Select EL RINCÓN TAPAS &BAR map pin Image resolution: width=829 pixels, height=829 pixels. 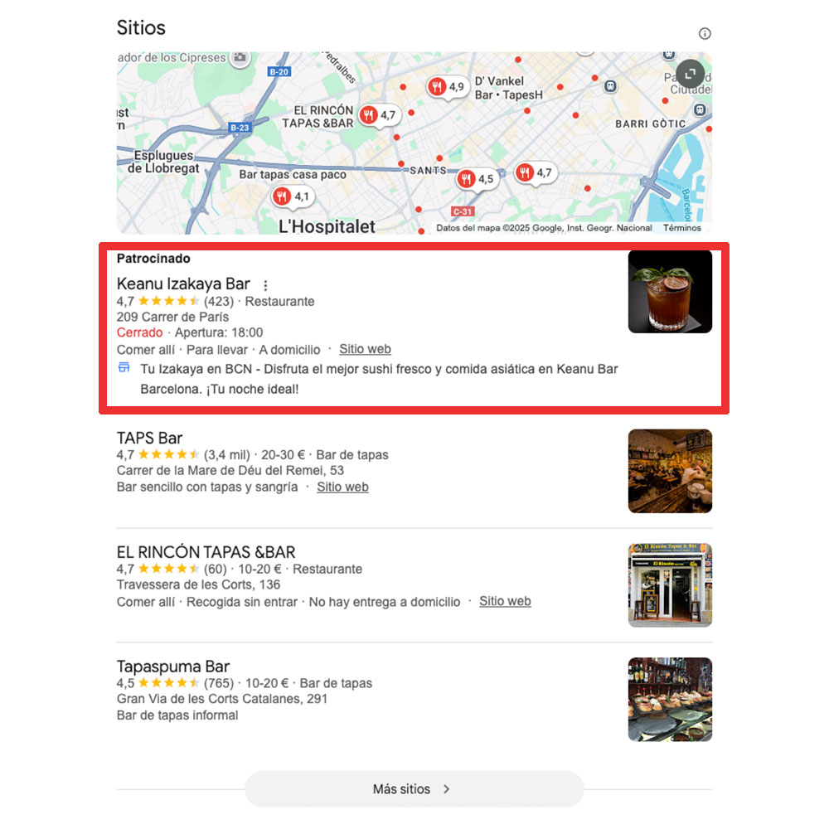[x=379, y=115]
